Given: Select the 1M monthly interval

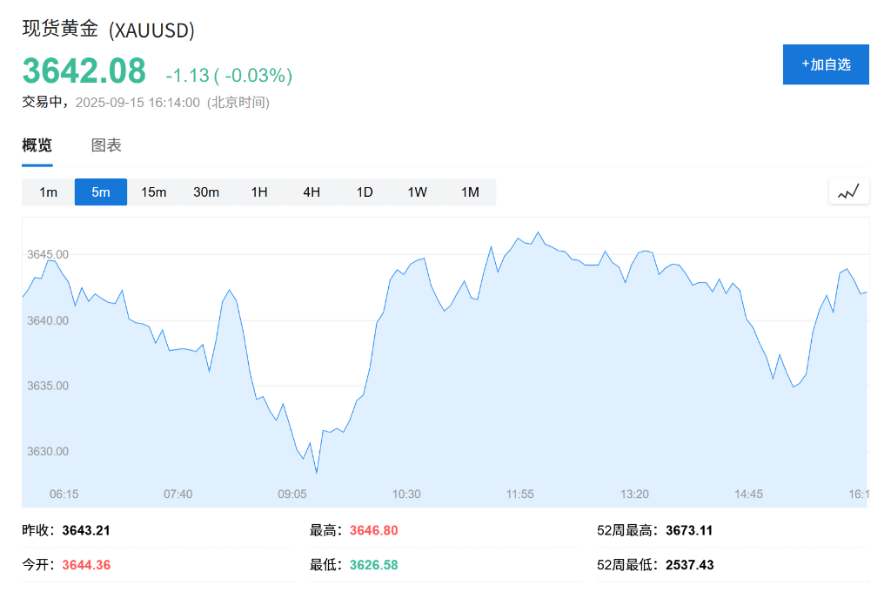Looking at the screenshot, I should [x=470, y=192].
